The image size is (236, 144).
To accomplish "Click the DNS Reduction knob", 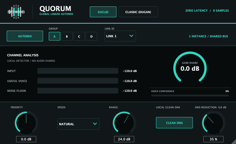I will [213, 123].
